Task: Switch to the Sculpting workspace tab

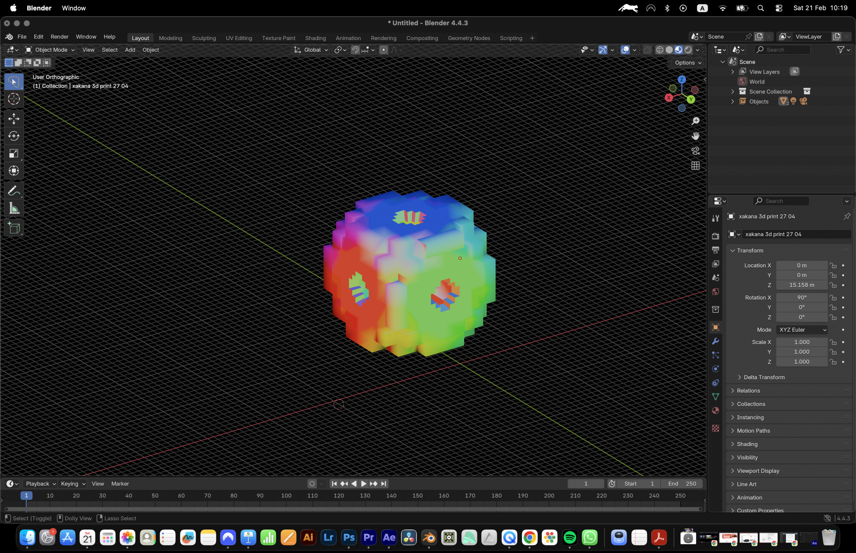Action: [x=204, y=38]
